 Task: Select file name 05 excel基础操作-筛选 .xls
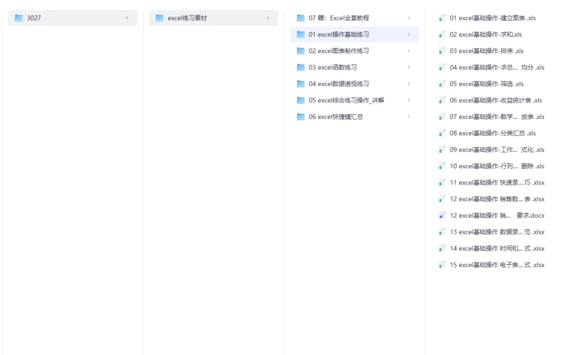pos(486,84)
